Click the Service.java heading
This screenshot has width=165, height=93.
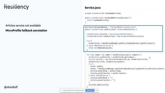coord(93,8)
